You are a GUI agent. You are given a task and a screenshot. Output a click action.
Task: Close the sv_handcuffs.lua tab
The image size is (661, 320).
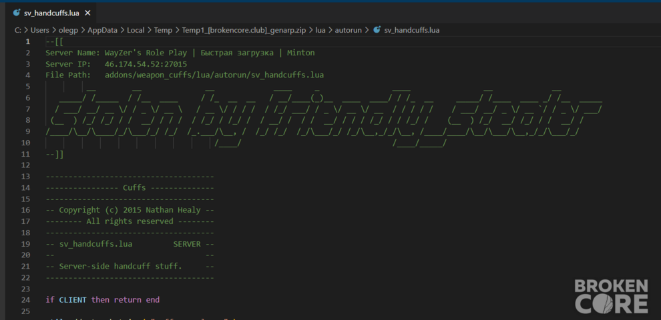pos(87,13)
